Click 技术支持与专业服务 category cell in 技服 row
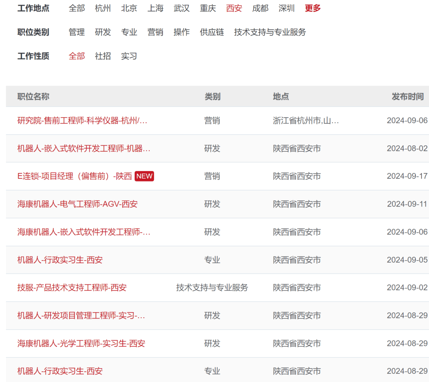Viewport: 429px width, 382px height. click(x=212, y=287)
